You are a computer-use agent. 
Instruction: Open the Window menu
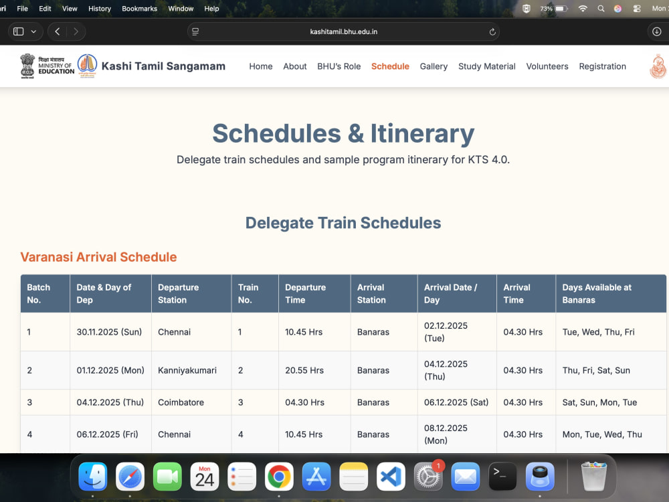181,9
